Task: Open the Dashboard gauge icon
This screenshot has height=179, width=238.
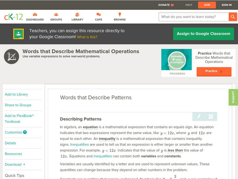Action: [35, 14]
